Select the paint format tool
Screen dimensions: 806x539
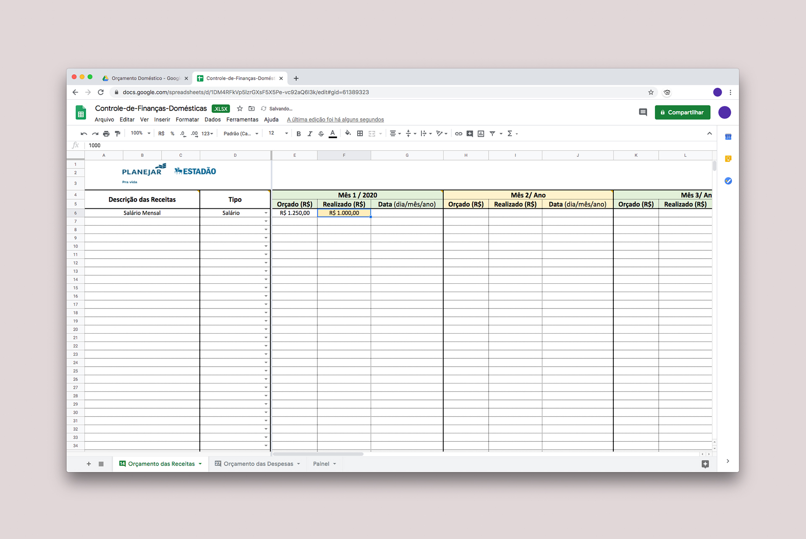pos(118,134)
